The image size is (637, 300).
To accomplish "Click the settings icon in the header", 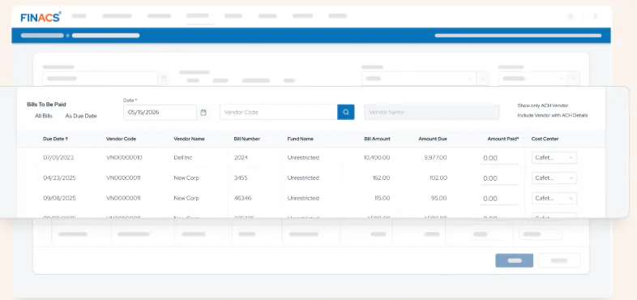I will pyautogui.click(x=571, y=17).
